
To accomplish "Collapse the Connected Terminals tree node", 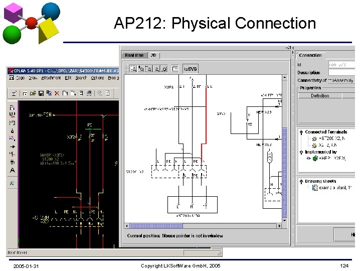I will point(301,132).
